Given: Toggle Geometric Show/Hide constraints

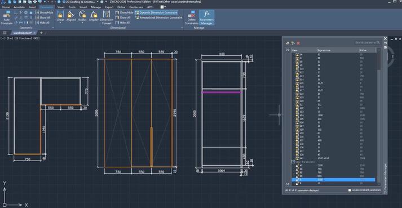Looking at the screenshot, I should [x=45, y=12].
